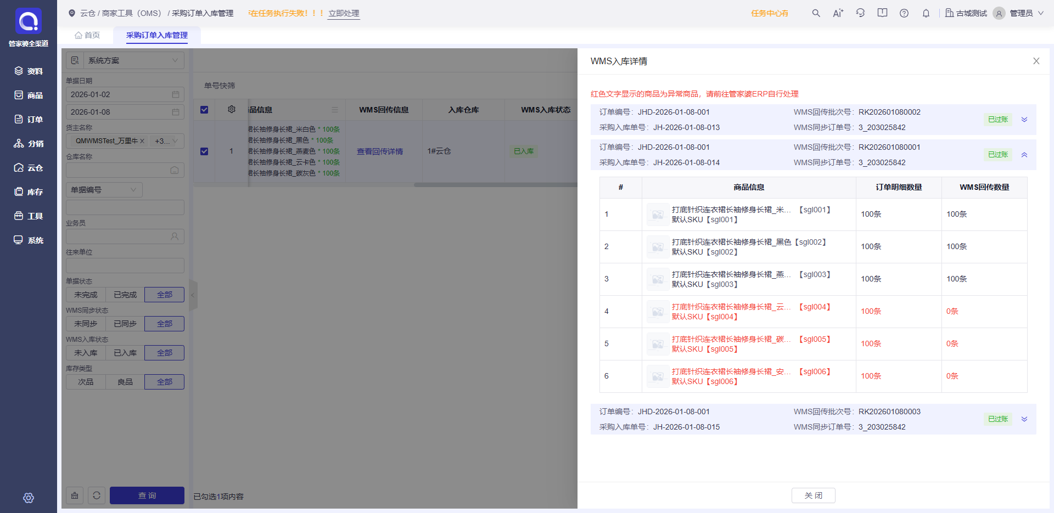The image size is (1054, 513).
Task: Select 已入库 under WMS入库状态
Action: pos(125,353)
